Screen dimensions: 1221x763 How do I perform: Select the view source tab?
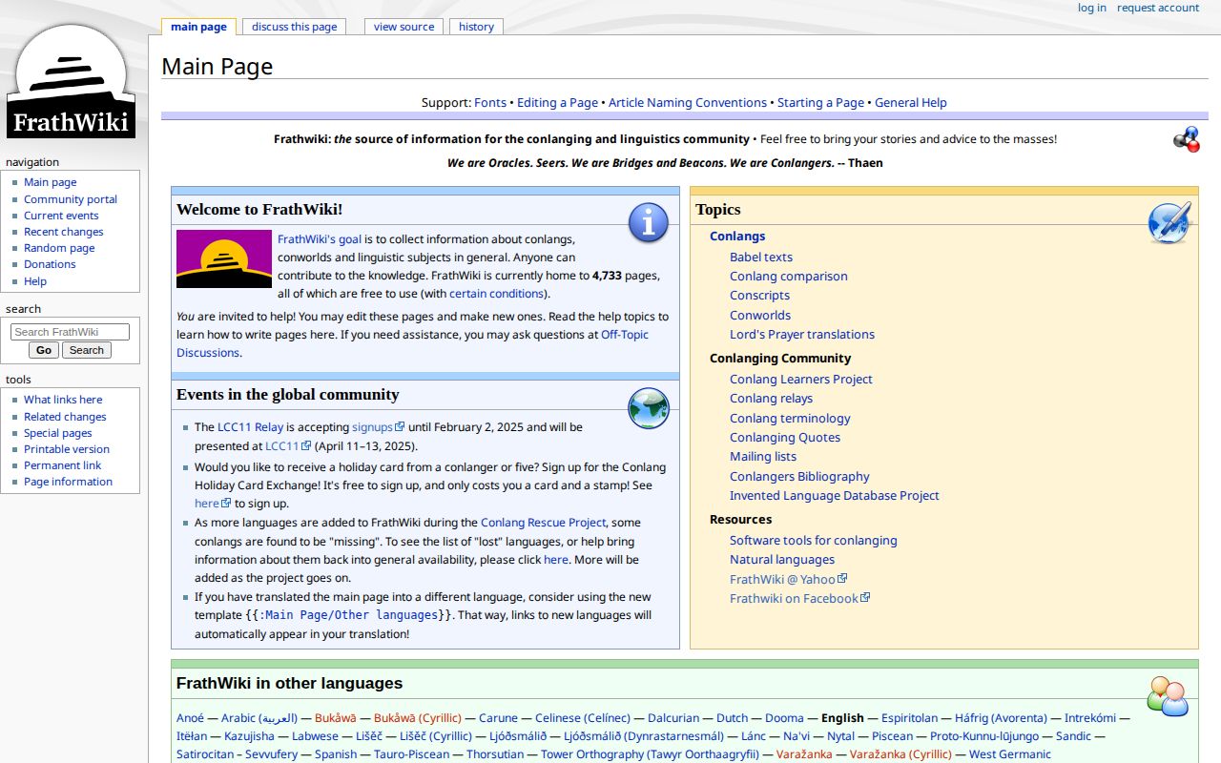click(x=404, y=27)
